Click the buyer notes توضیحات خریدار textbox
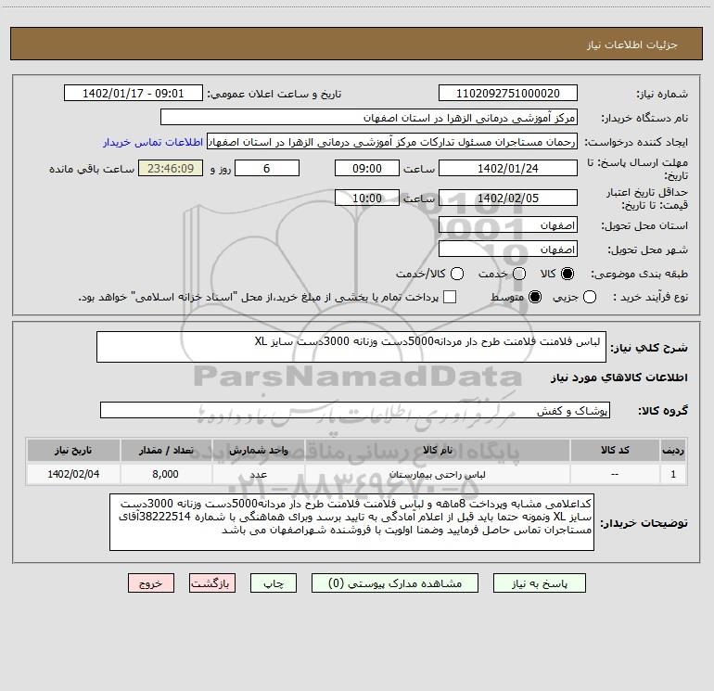This screenshot has height=691, width=714. 351,522
